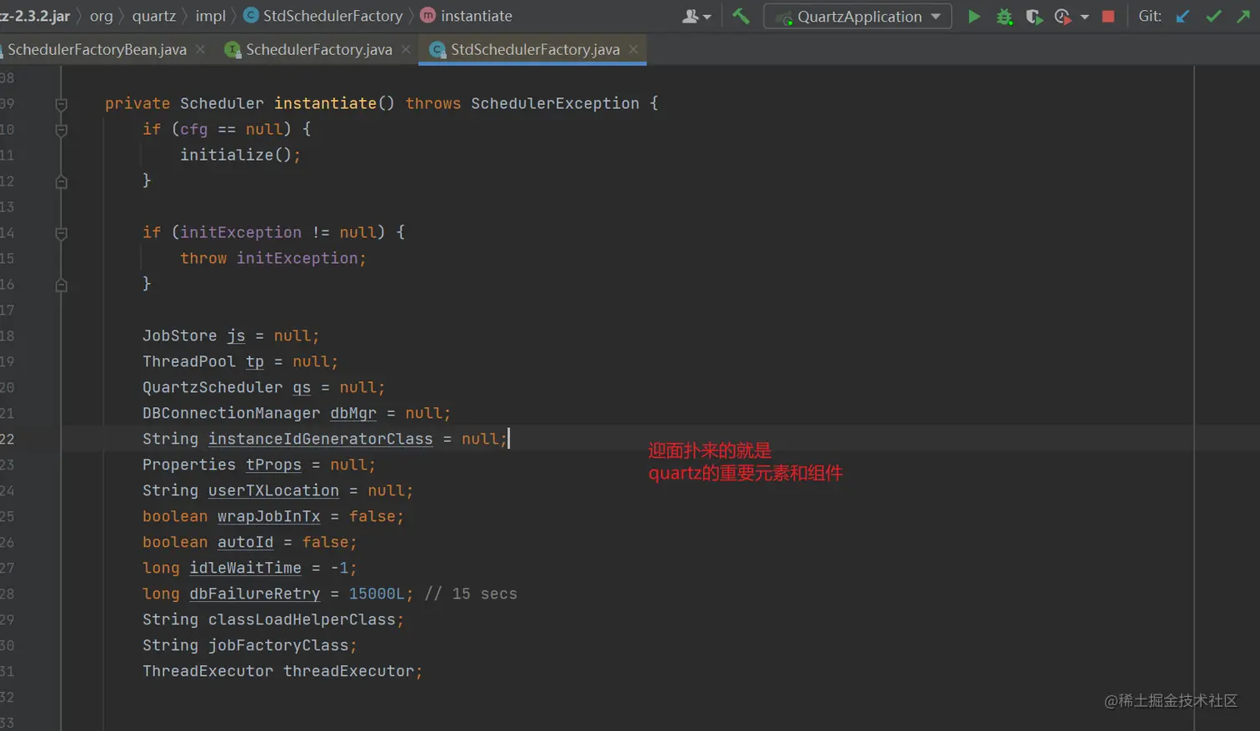Click instantiate method breadcrumb
The image size is (1260, 731).
click(x=467, y=16)
